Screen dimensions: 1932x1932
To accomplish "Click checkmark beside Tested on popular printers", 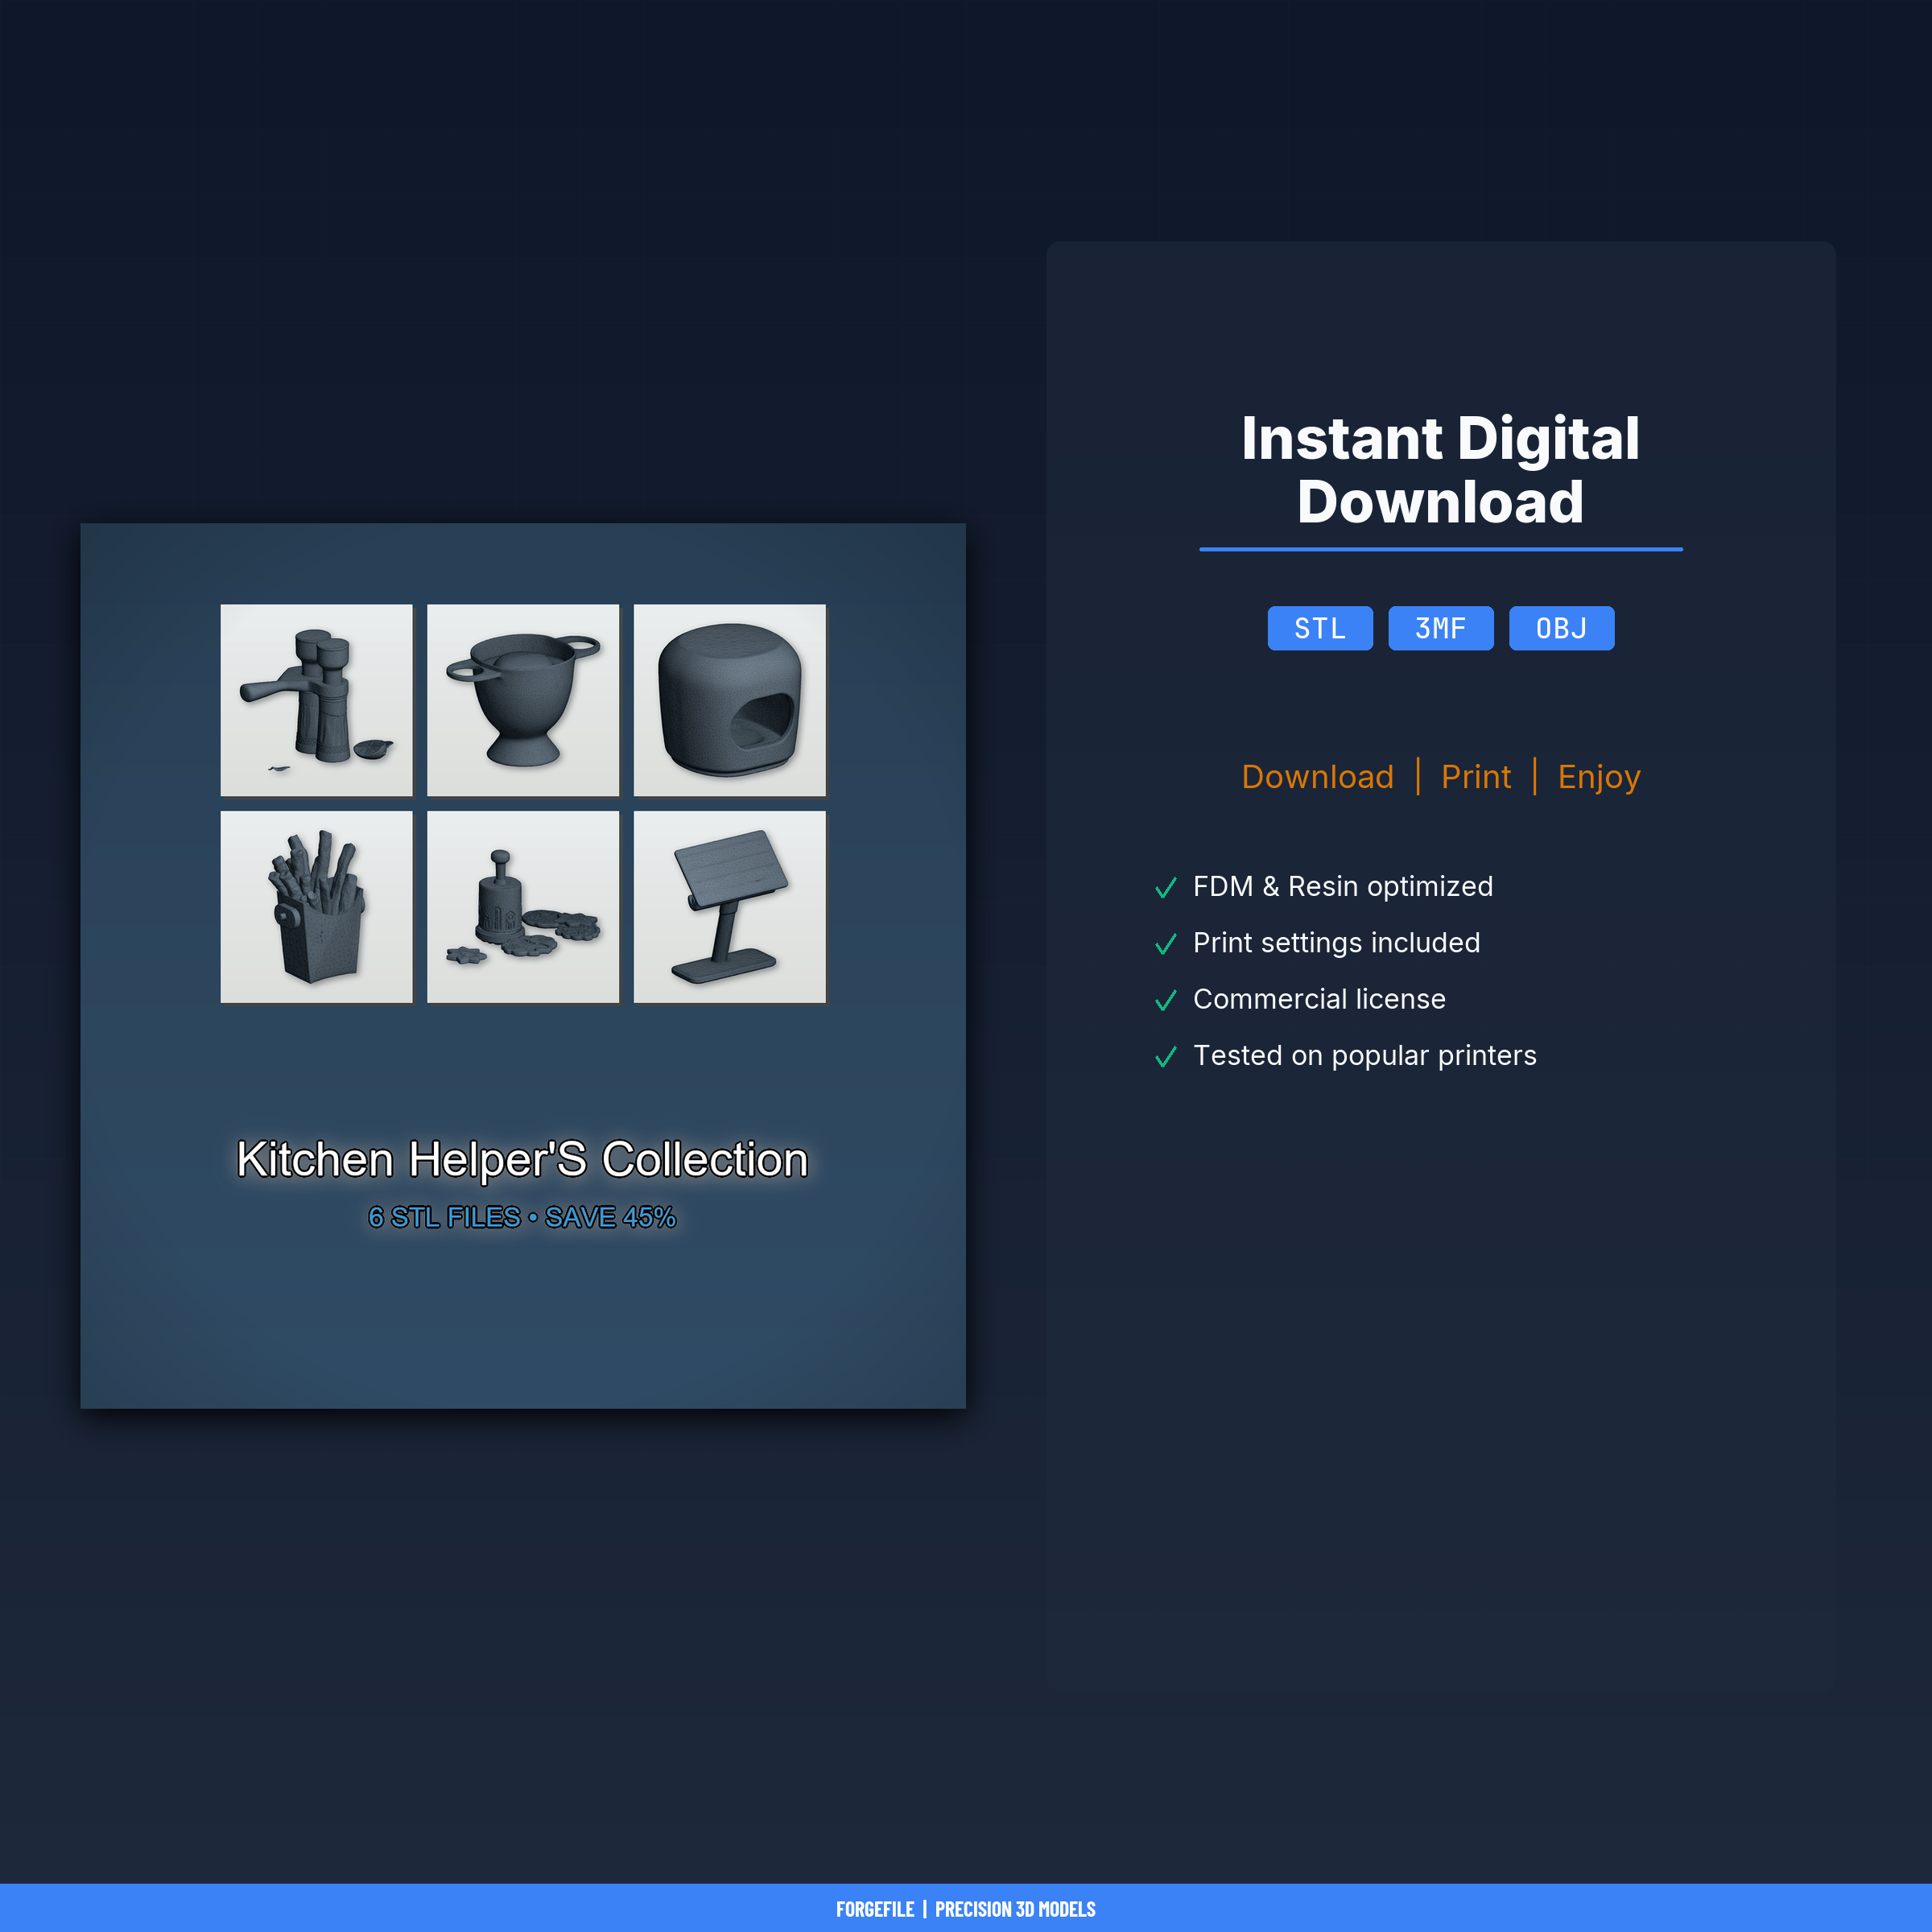I will tap(1166, 1056).
